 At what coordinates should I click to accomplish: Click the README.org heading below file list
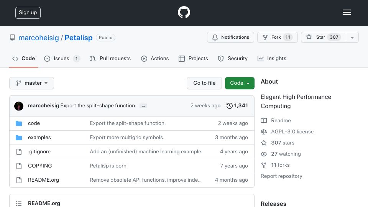point(44,203)
